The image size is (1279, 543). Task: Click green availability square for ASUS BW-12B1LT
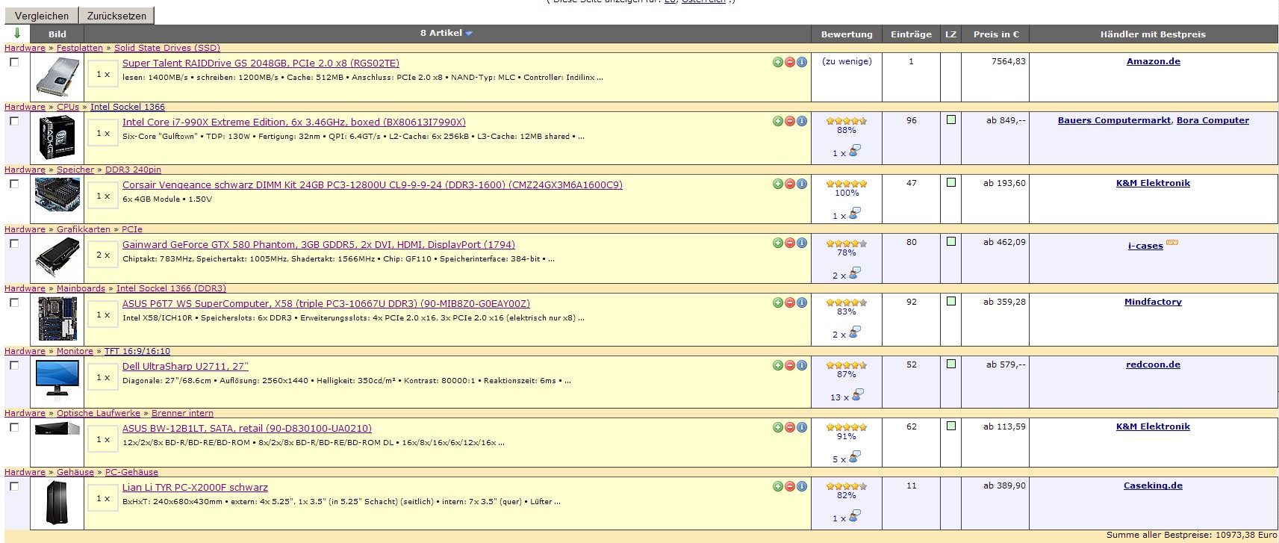click(x=950, y=426)
